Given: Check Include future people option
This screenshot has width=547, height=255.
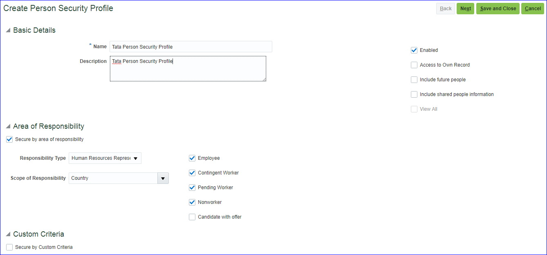Looking at the screenshot, I should point(414,80).
